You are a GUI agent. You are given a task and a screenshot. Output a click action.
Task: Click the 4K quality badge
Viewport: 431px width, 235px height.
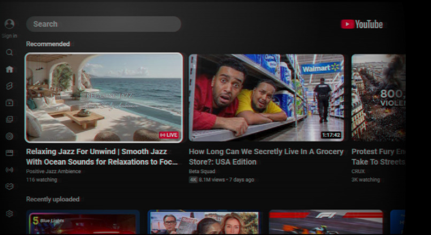pyautogui.click(x=193, y=180)
